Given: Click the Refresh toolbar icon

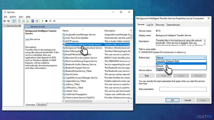Looking at the screenshot, I should 24,21.
